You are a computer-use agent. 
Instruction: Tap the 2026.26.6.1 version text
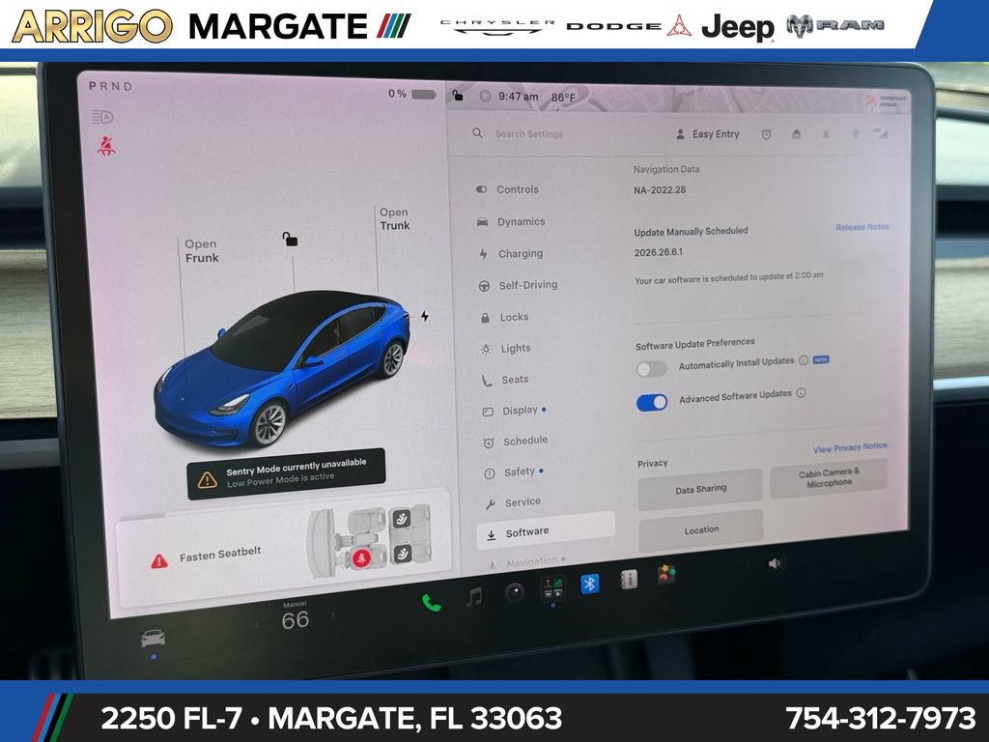tap(658, 252)
